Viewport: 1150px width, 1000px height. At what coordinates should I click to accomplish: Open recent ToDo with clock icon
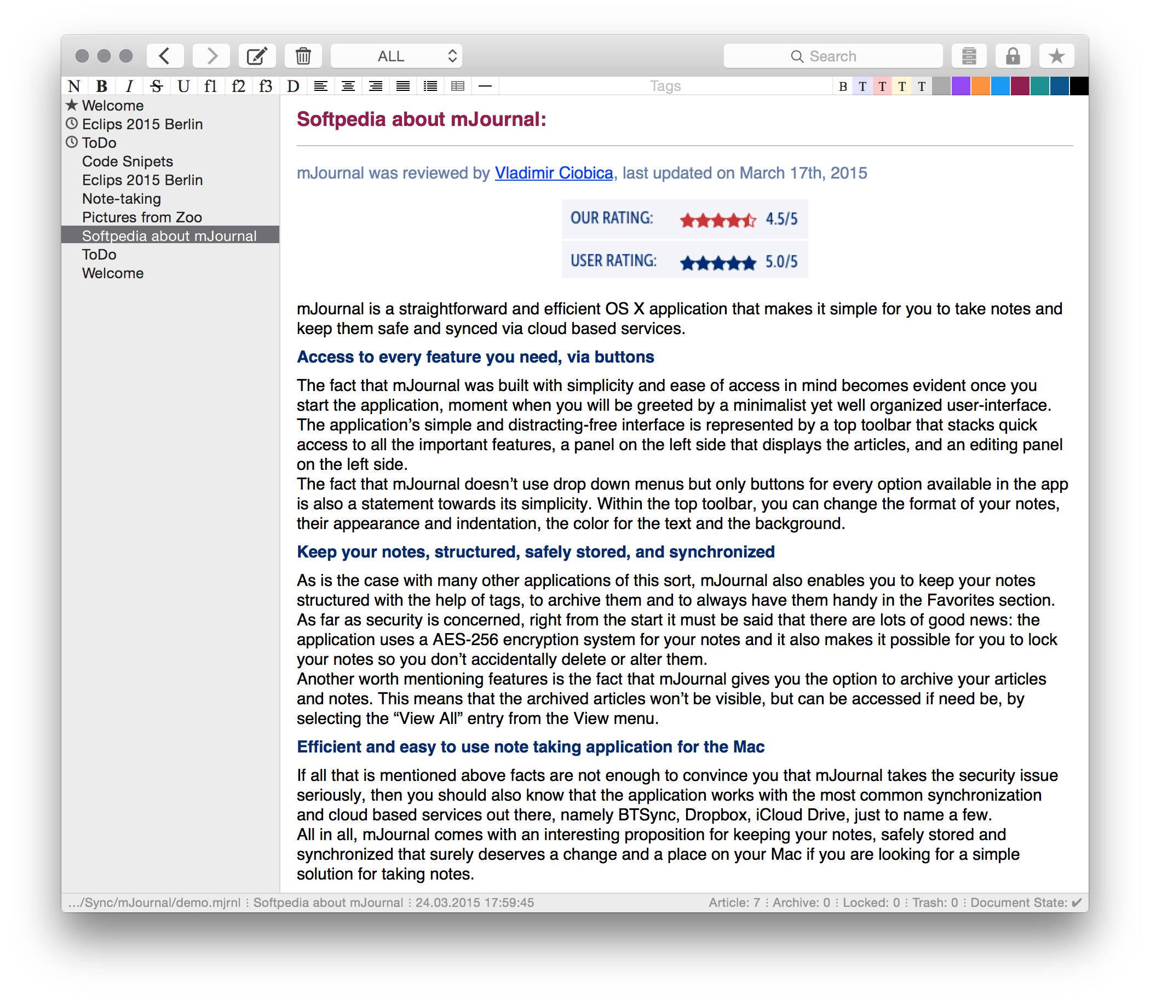[170, 143]
